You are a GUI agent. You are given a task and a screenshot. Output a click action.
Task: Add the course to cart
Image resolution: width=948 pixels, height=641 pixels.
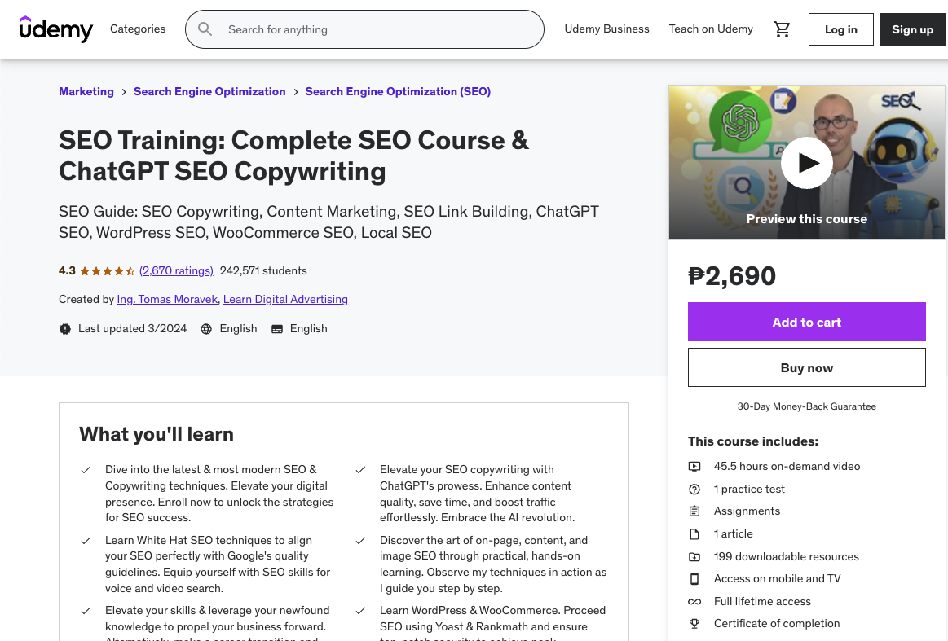click(806, 322)
